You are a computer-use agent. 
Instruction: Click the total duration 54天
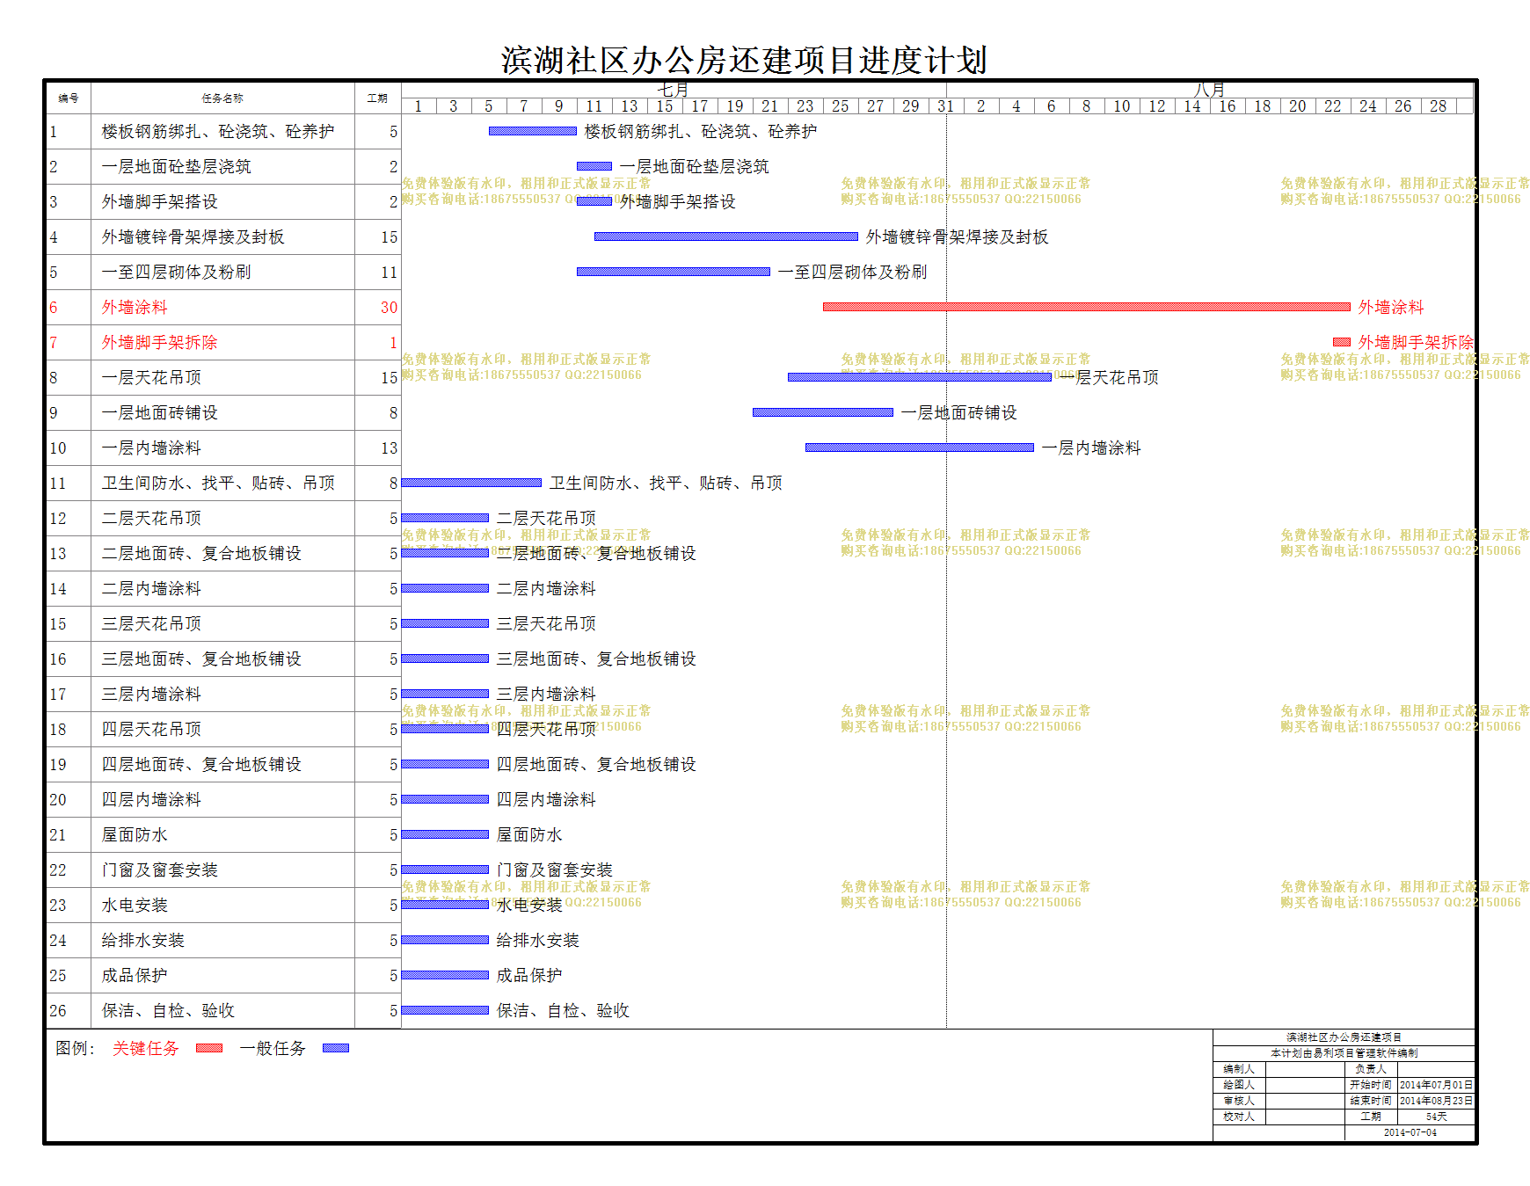(1436, 1117)
